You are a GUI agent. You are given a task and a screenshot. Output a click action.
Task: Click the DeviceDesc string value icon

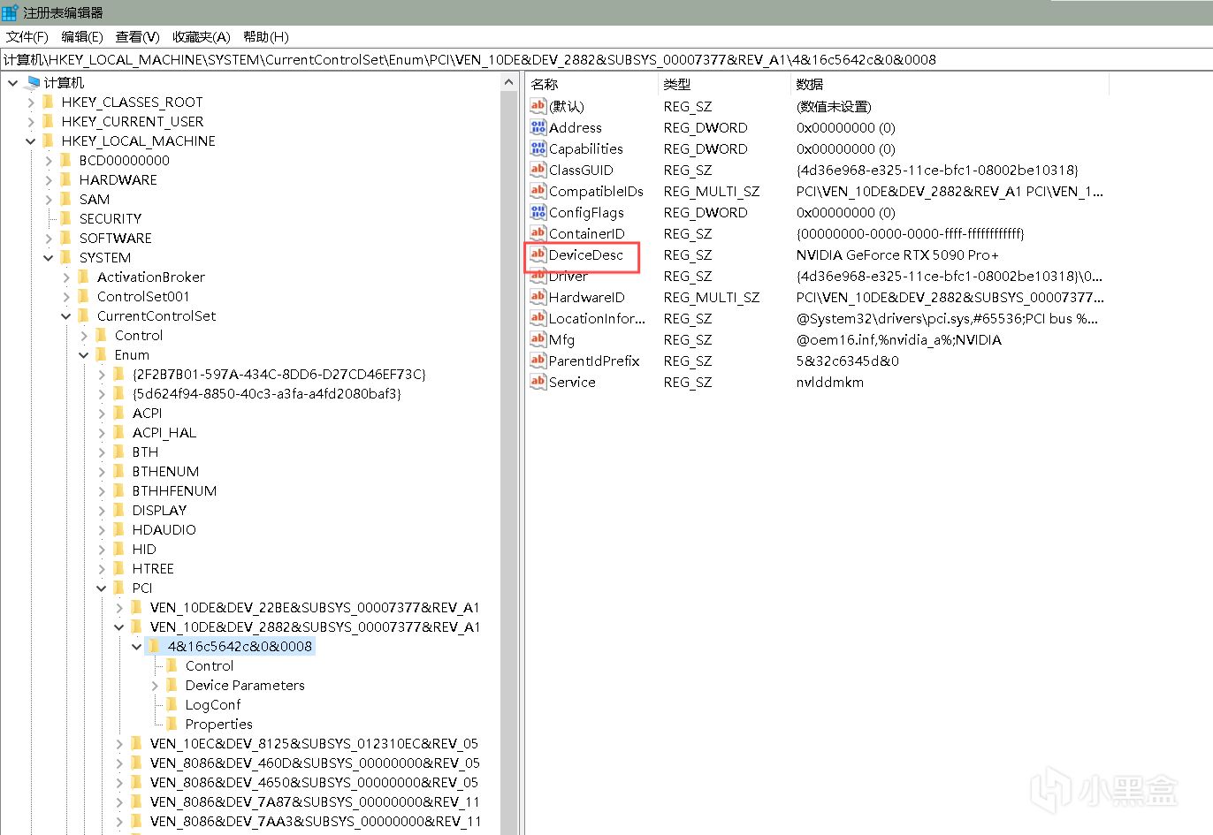point(538,254)
